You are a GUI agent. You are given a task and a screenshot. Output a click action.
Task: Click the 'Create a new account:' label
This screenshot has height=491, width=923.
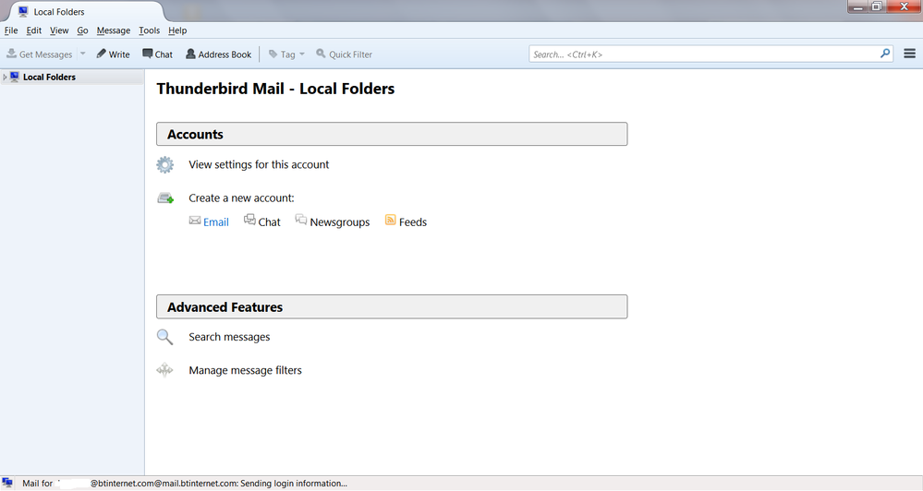pos(241,198)
